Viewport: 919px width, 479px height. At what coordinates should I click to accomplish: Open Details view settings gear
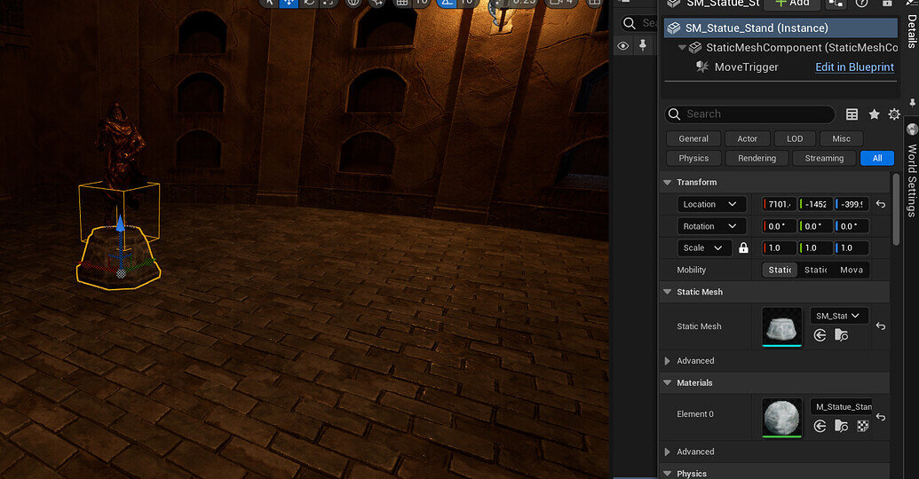(894, 114)
